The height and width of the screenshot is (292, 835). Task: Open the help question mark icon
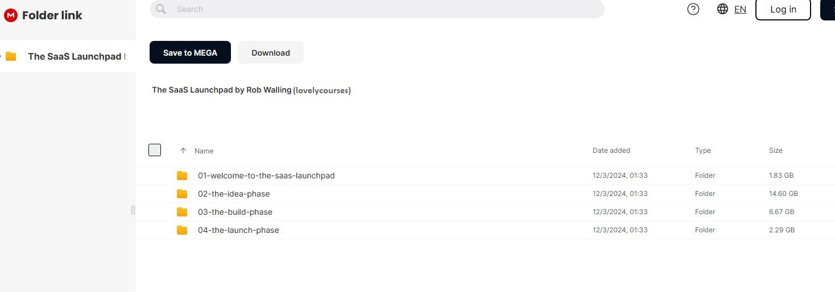click(693, 9)
